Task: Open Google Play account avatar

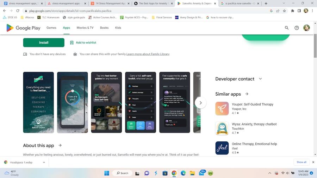Action: tap(306, 28)
